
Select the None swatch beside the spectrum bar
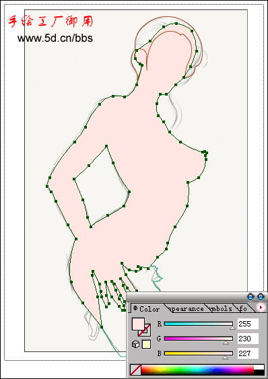tap(135, 370)
